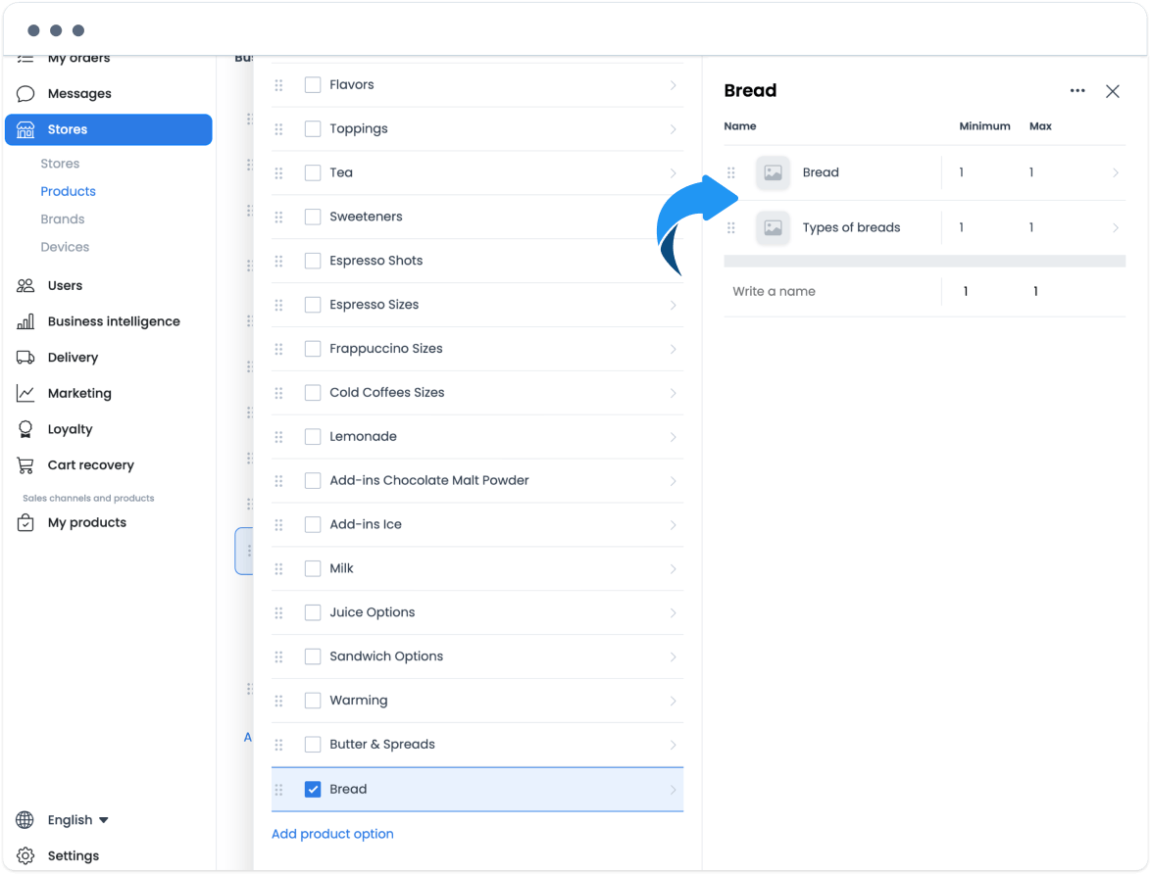
Task: Click the Cart recovery shopping cart icon
Action: pos(25,465)
